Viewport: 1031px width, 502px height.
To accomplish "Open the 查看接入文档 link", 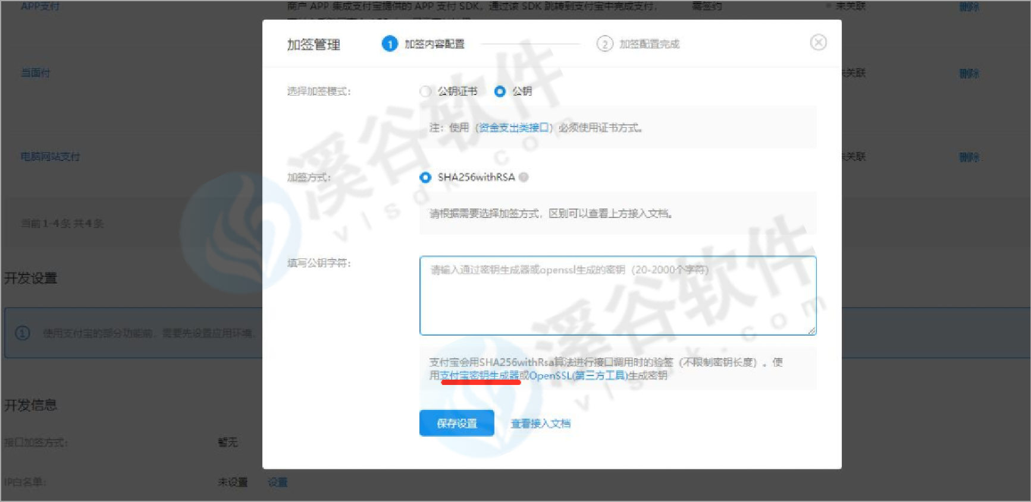I will 540,424.
